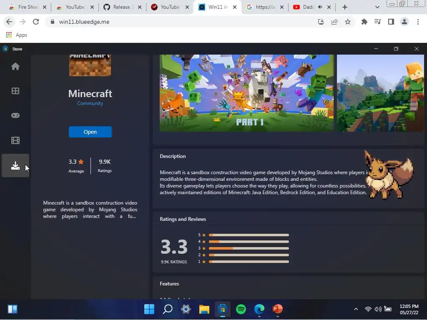Bookmark this page with the star icon
Screen dimensions: 427x320
click(x=348, y=22)
